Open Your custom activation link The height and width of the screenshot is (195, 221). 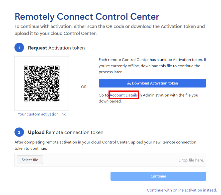point(42,114)
